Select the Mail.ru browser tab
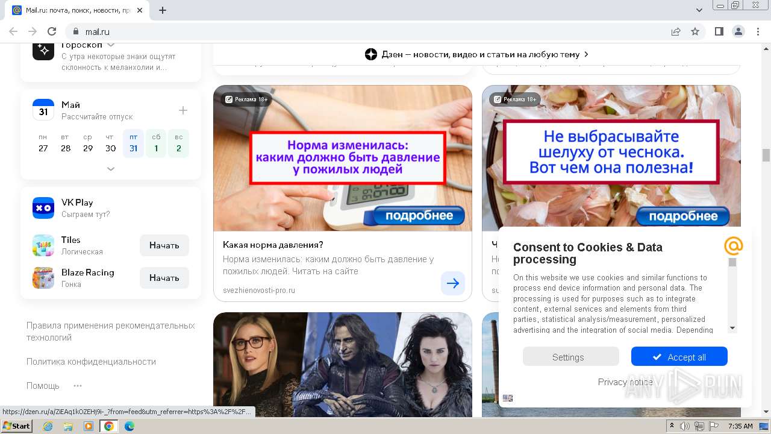771x434 pixels. point(77,10)
